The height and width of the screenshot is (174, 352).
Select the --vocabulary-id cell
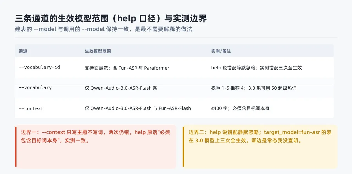click(39, 67)
